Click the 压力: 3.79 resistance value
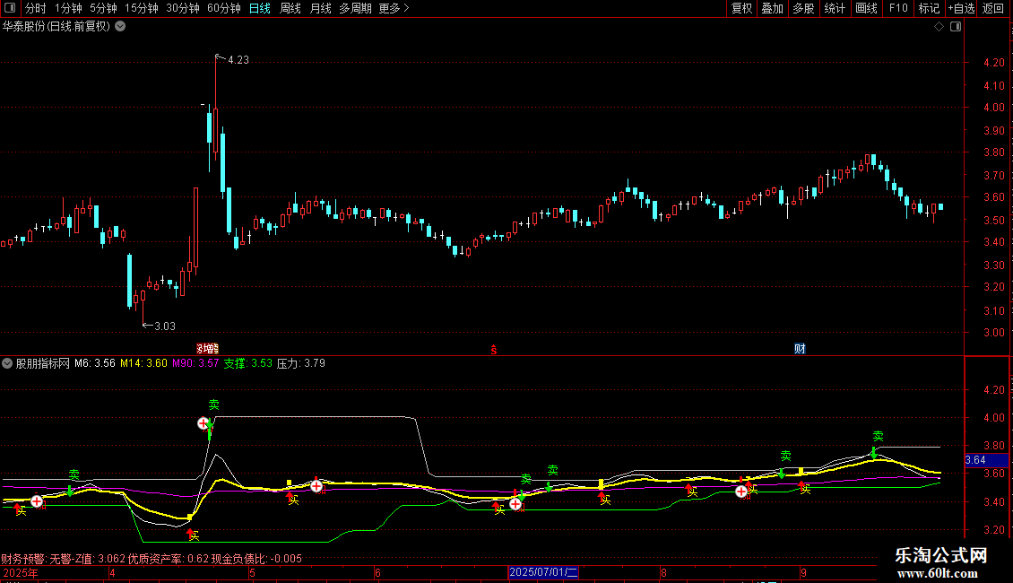This screenshot has height=583, width=1013. [x=301, y=363]
